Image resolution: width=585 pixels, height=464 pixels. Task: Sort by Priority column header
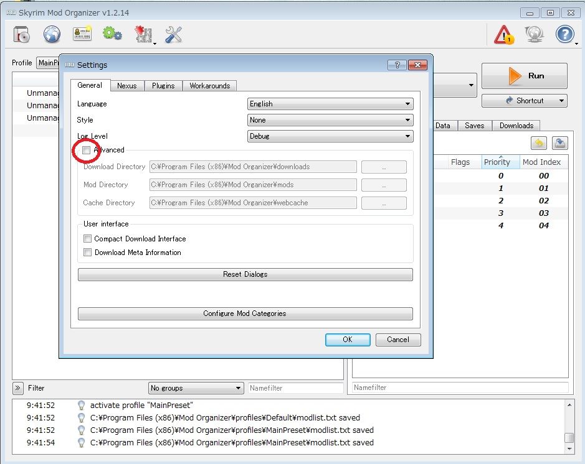pyautogui.click(x=500, y=162)
